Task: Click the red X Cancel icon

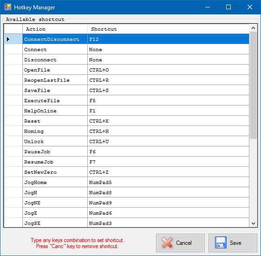Action: [167, 243]
